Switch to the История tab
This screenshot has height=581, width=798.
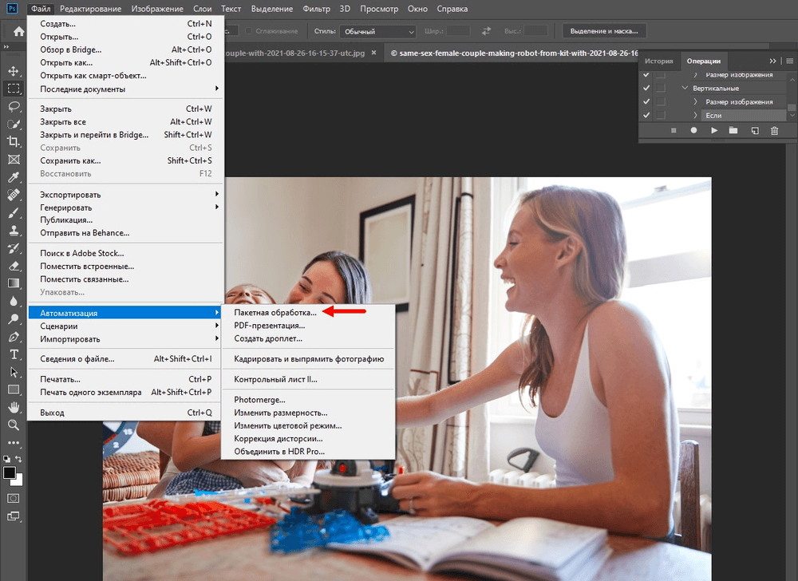[658, 61]
